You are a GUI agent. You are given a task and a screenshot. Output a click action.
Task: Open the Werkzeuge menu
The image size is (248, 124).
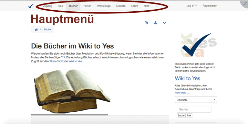[x=104, y=6]
